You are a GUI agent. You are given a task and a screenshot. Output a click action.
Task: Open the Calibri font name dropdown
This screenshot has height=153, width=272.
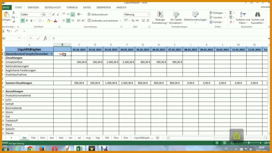pos(40,15)
